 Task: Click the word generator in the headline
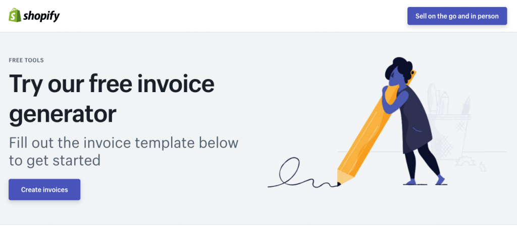tap(63, 114)
